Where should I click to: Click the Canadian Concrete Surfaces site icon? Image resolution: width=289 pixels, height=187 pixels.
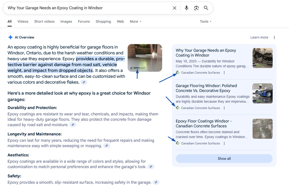click(178, 73)
